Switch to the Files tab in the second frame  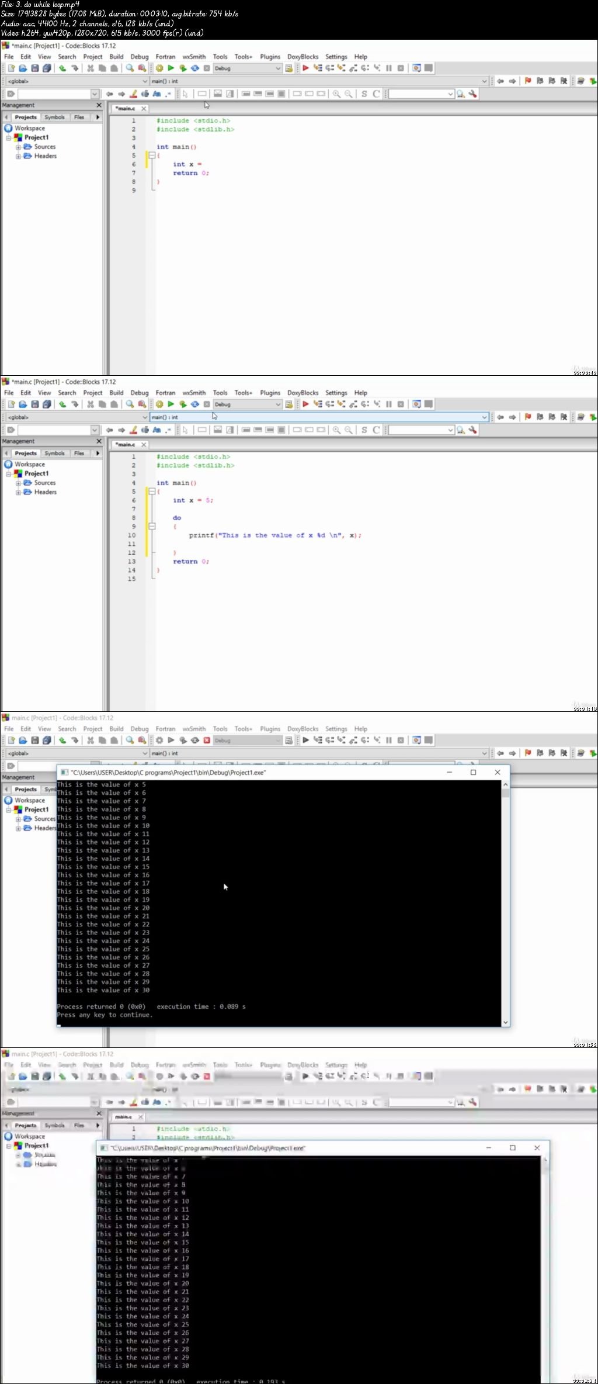tap(79, 454)
